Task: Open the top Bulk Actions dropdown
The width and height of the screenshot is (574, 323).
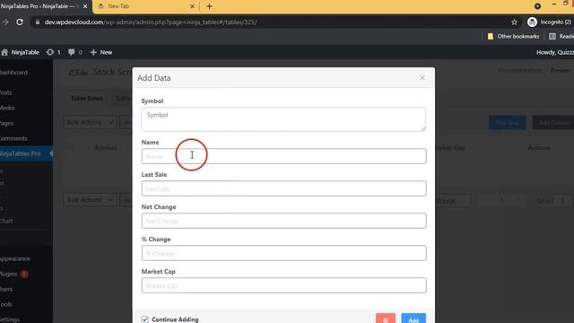Action: click(x=90, y=122)
